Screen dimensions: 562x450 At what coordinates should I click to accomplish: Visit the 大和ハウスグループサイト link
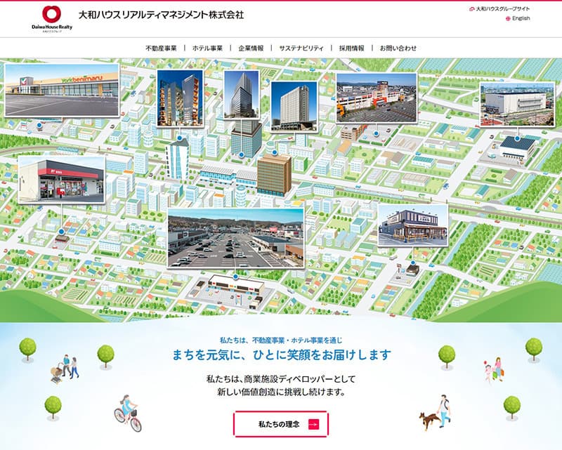click(x=502, y=8)
